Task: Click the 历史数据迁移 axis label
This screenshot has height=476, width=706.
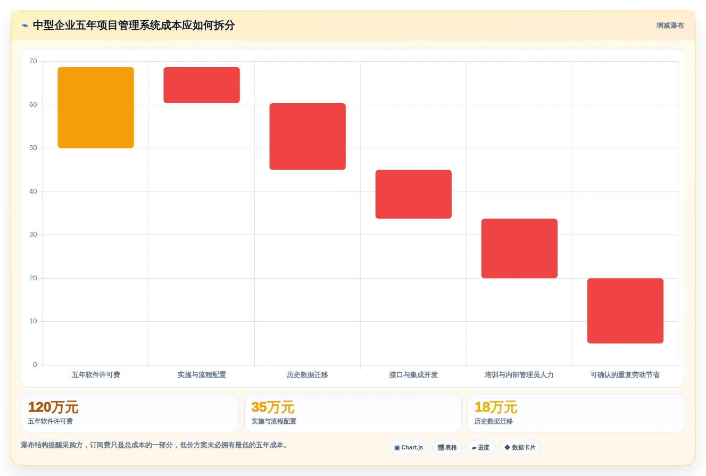Action: (308, 375)
